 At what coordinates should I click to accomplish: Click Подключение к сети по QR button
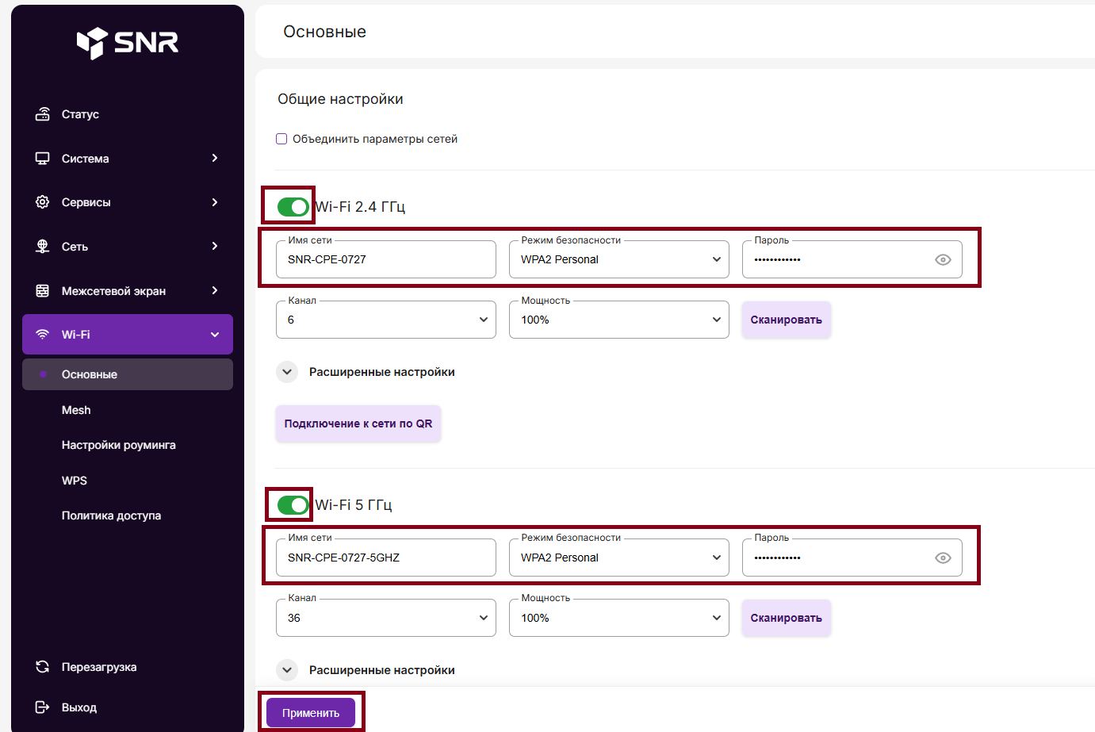(358, 423)
